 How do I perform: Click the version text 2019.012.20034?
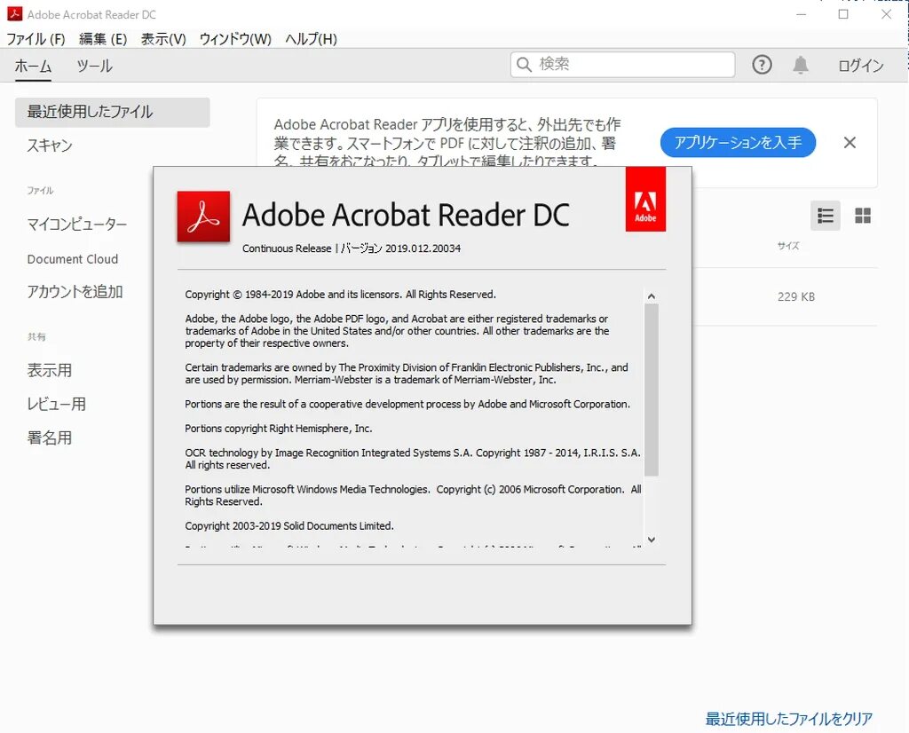[423, 248]
